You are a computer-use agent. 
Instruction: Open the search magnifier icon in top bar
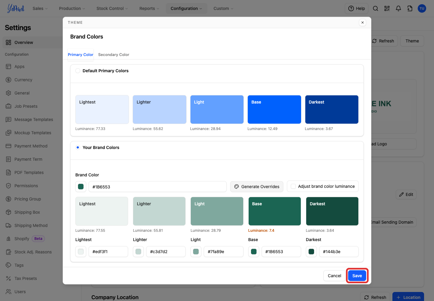pyautogui.click(x=376, y=8)
